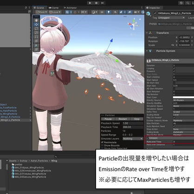Open the Pivot handle position dropdown
Viewport: 194px width, 194px height.
(x=42, y=12)
